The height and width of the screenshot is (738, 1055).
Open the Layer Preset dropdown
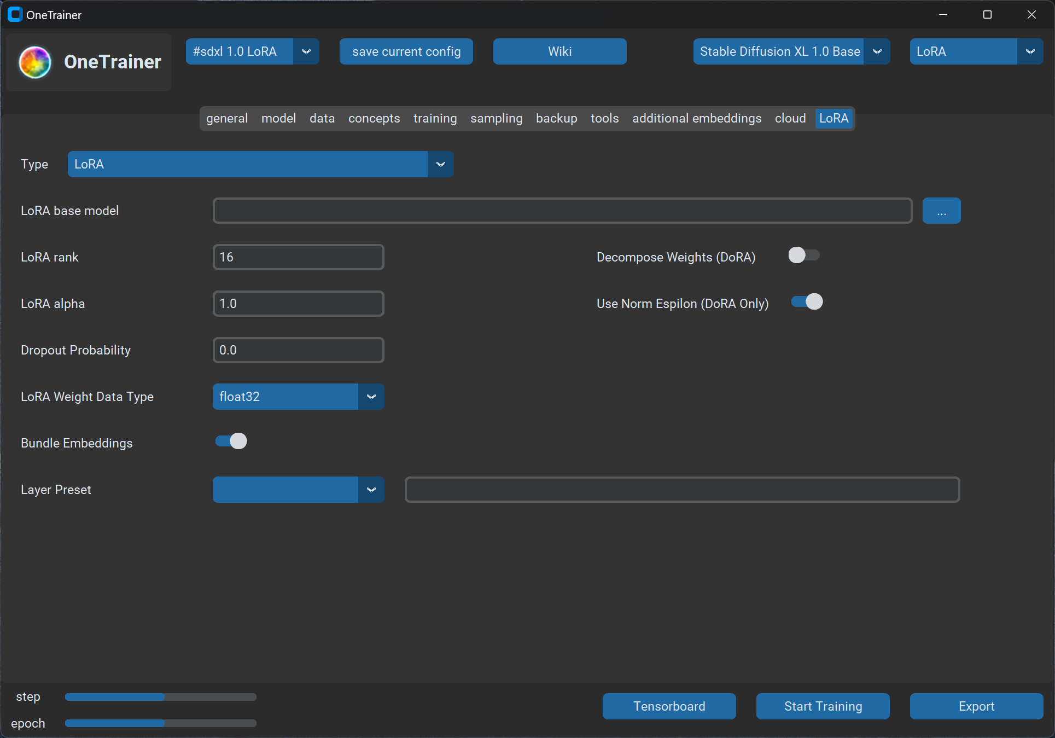(x=298, y=490)
